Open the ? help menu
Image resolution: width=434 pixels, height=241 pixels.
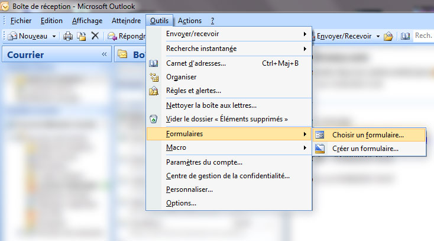212,21
